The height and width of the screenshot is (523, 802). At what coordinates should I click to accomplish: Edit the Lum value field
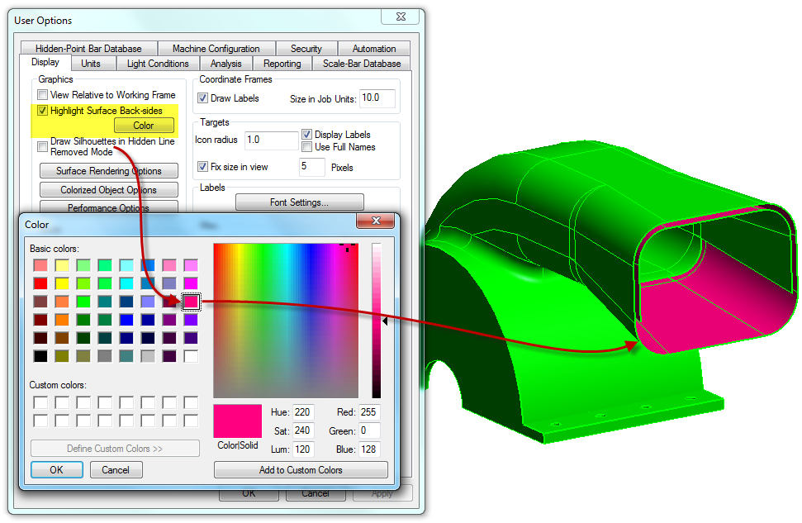pos(303,449)
